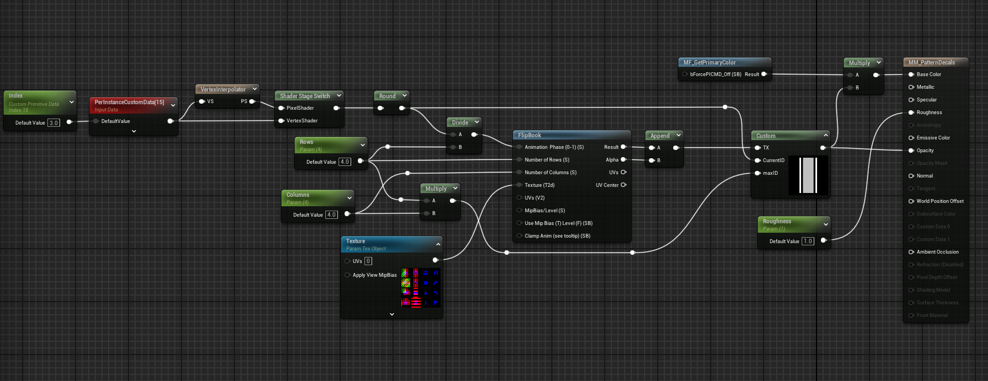Image resolution: width=988 pixels, height=381 pixels.
Task: Click the Roughness Default Value field
Action: [x=808, y=241]
